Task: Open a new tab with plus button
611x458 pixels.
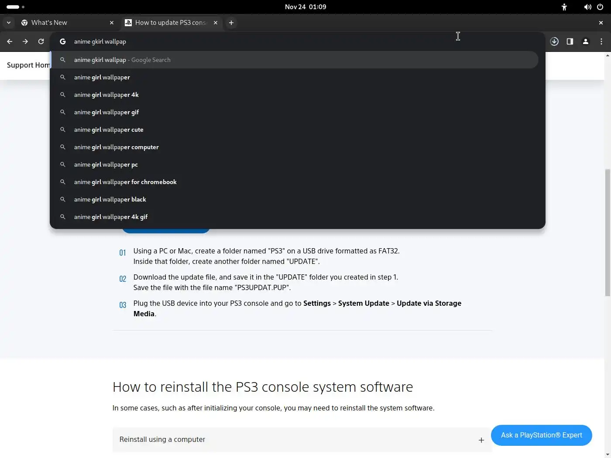Action: [x=231, y=23]
